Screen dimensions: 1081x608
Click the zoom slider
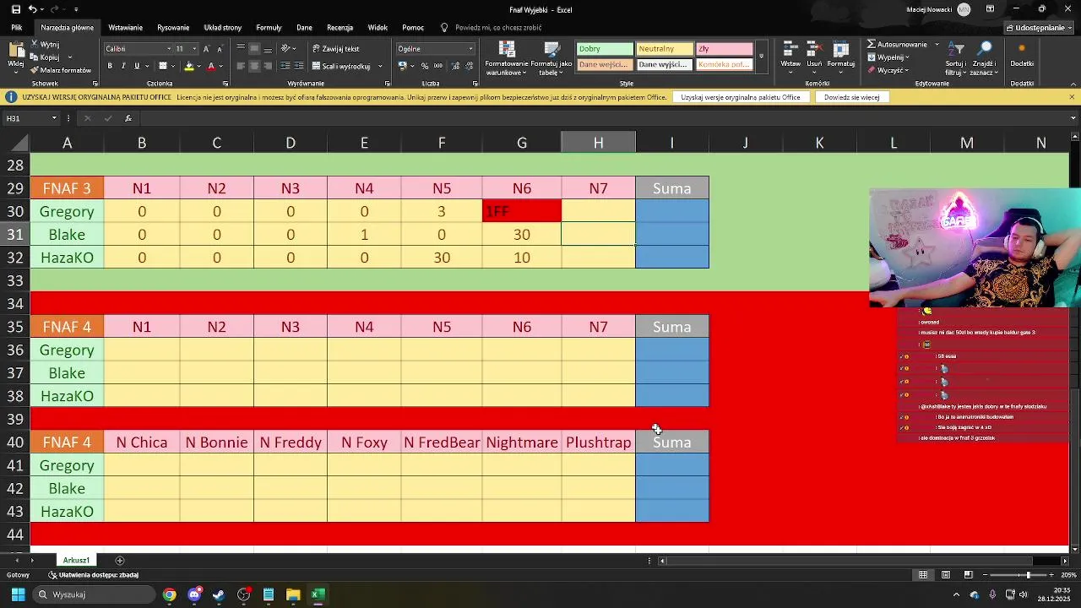1028,575
